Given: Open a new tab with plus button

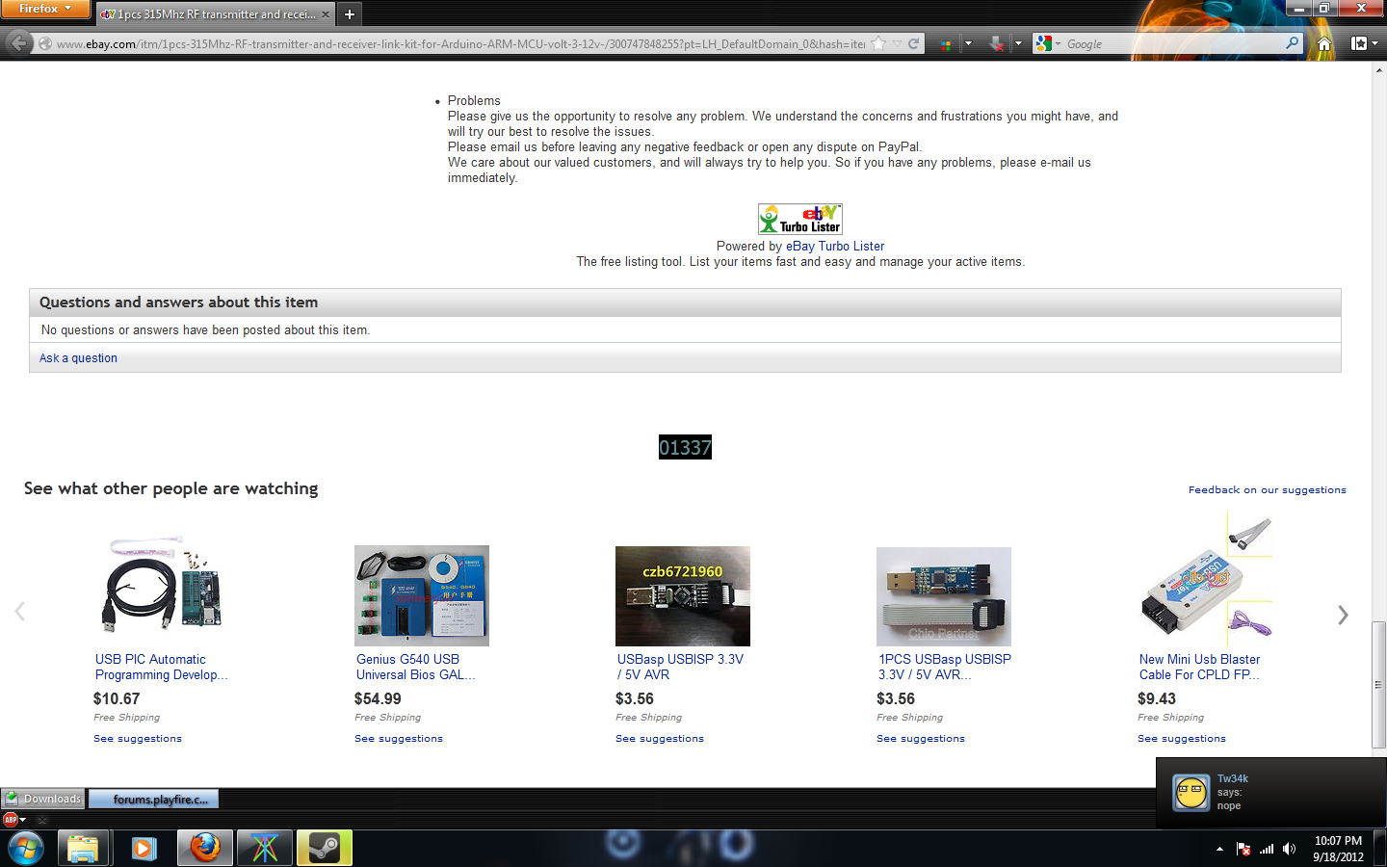Looking at the screenshot, I should pos(350,14).
